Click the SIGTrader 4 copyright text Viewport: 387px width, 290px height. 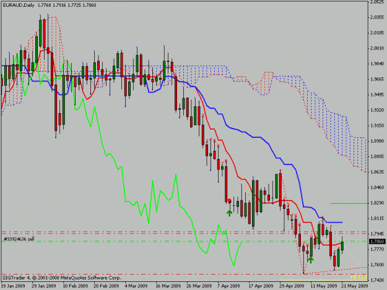(x=62, y=278)
